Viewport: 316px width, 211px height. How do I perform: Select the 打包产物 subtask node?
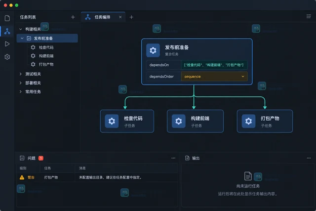pos(265,121)
